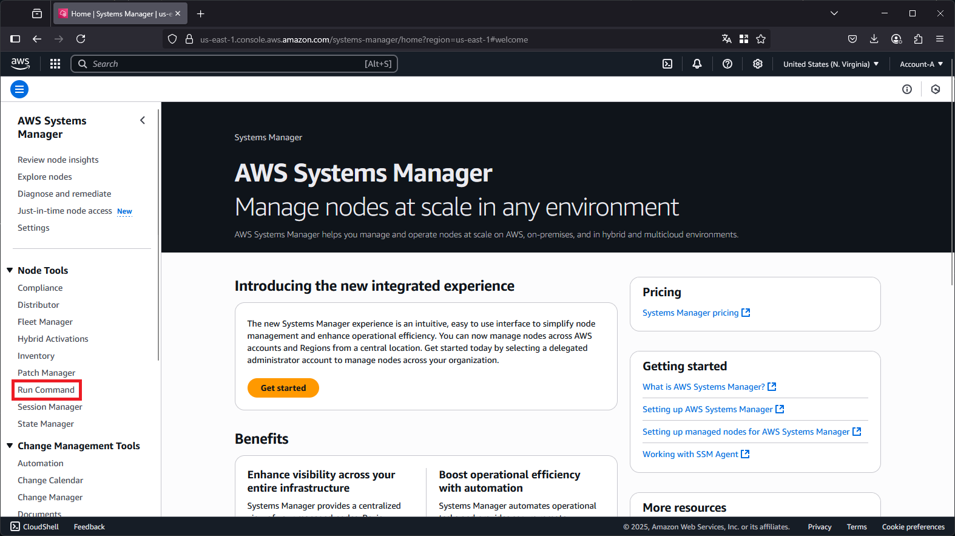Click the browser translate page icon
This screenshot has width=955, height=536.
[727, 39]
